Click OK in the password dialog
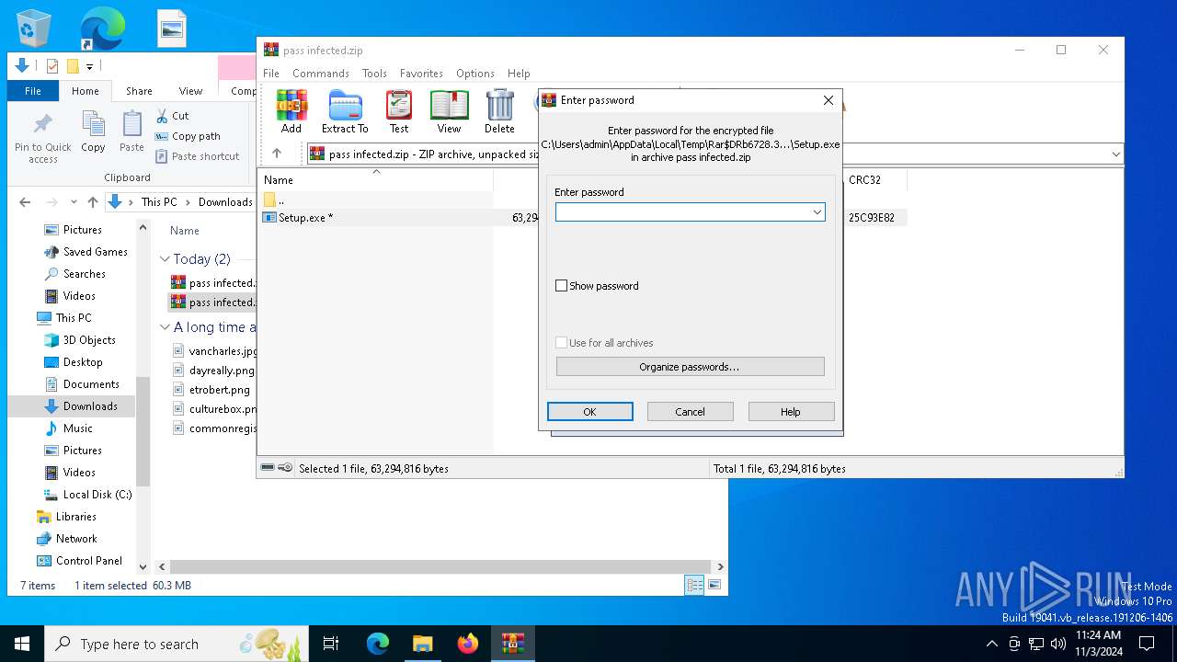The height and width of the screenshot is (662, 1177). click(589, 412)
